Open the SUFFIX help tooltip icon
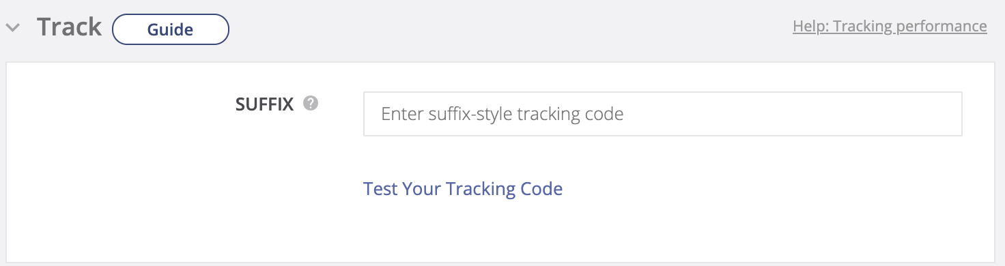This screenshot has height=266, width=1005. pos(311,104)
